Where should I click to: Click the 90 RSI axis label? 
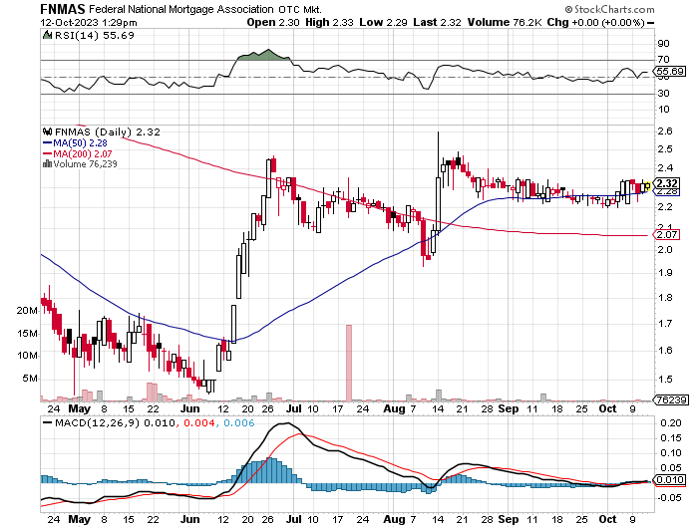click(663, 43)
